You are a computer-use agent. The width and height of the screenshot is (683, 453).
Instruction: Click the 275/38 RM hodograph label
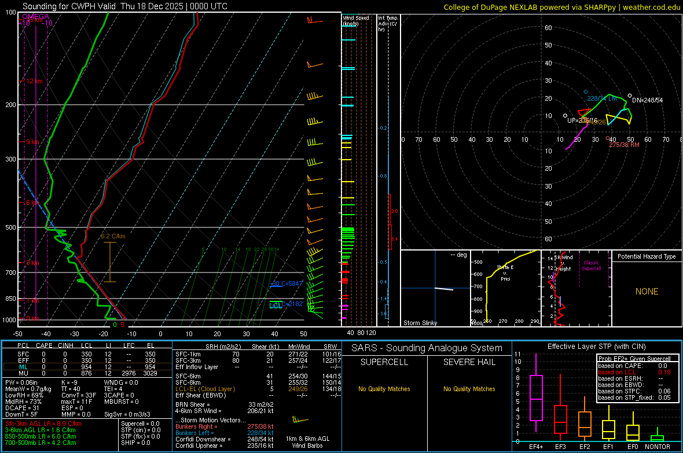click(x=624, y=145)
